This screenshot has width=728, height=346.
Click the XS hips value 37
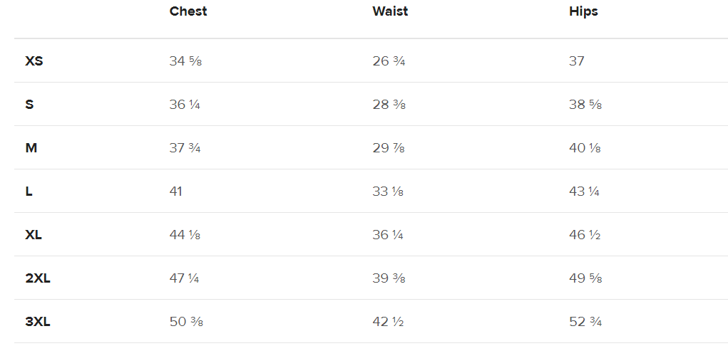(x=577, y=61)
